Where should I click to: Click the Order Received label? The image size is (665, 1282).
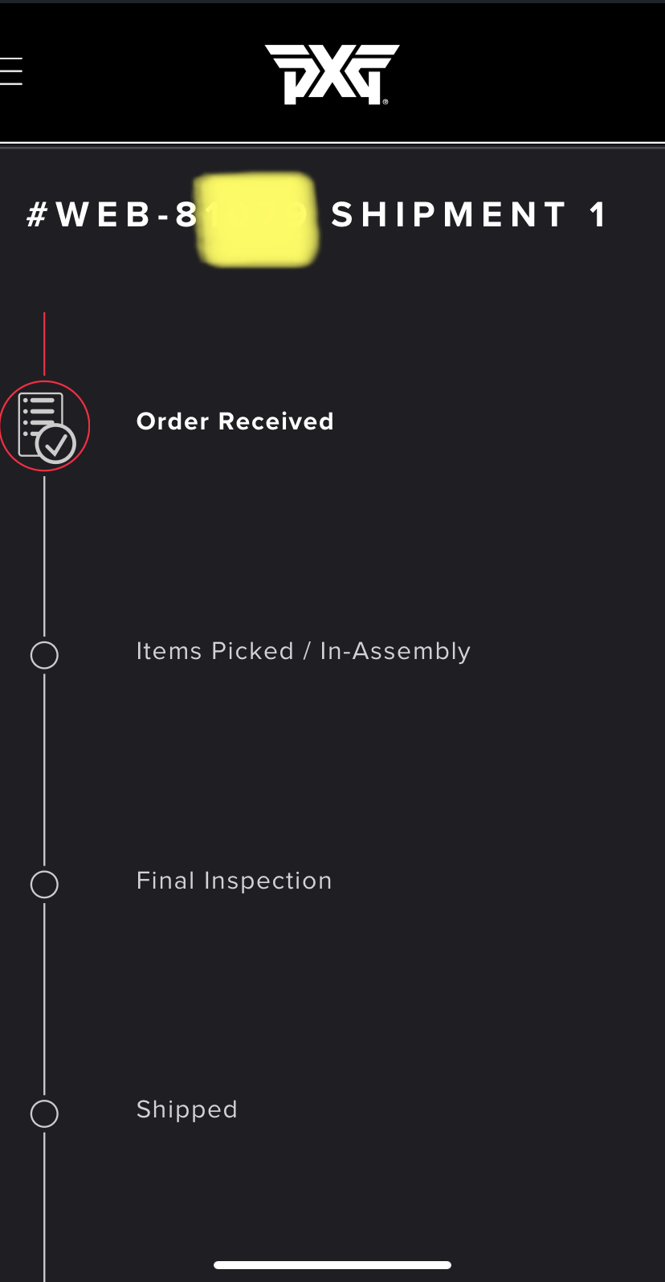pos(235,421)
